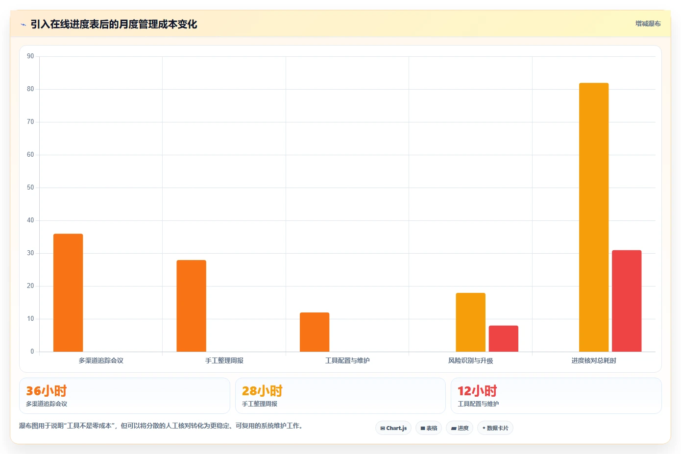
Task: Click the chart title 引入在线进度表后的月度管理成本变化
Action: point(114,24)
